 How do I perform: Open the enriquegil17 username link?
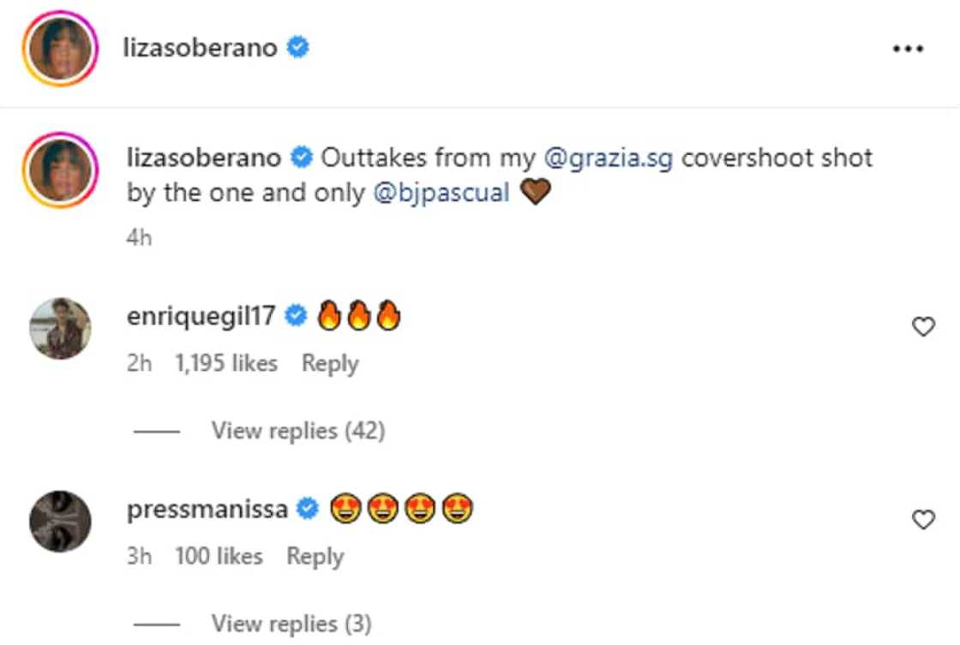tap(201, 316)
